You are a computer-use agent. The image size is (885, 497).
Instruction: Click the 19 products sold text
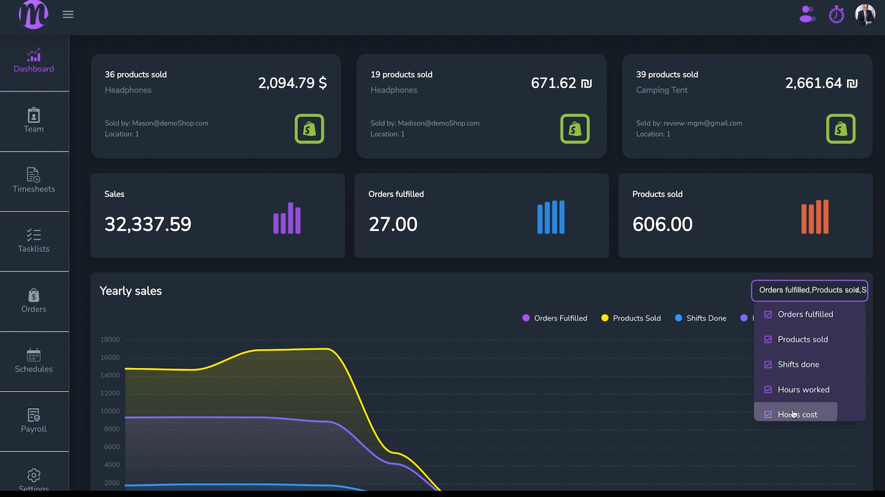402,75
